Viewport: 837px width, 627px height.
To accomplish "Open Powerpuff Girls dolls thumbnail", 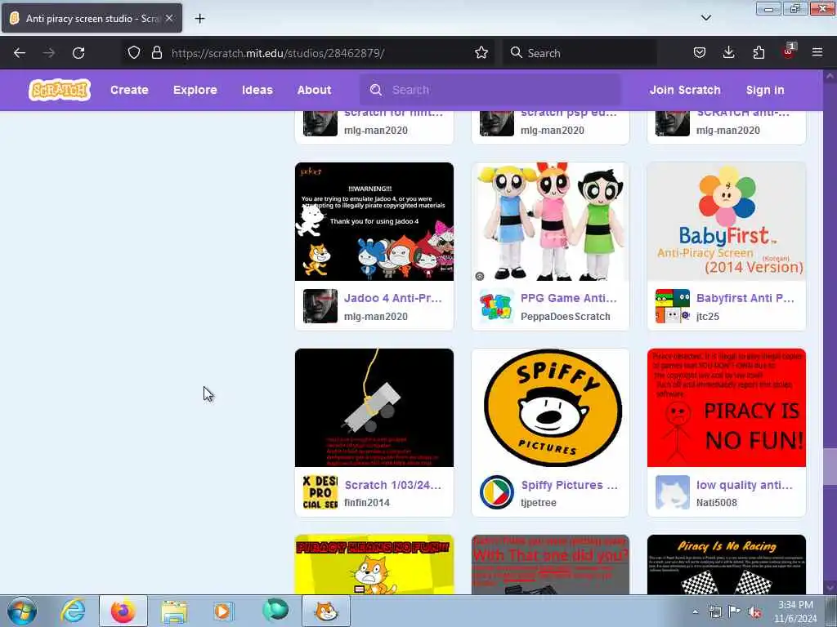I will click(x=550, y=221).
